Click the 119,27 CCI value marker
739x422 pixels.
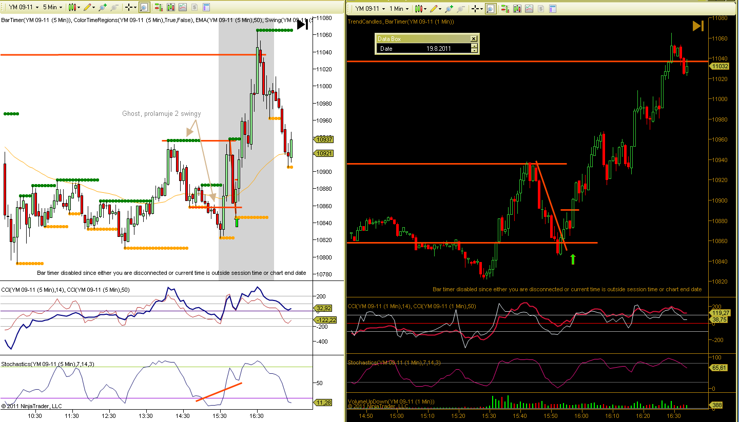click(x=721, y=312)
